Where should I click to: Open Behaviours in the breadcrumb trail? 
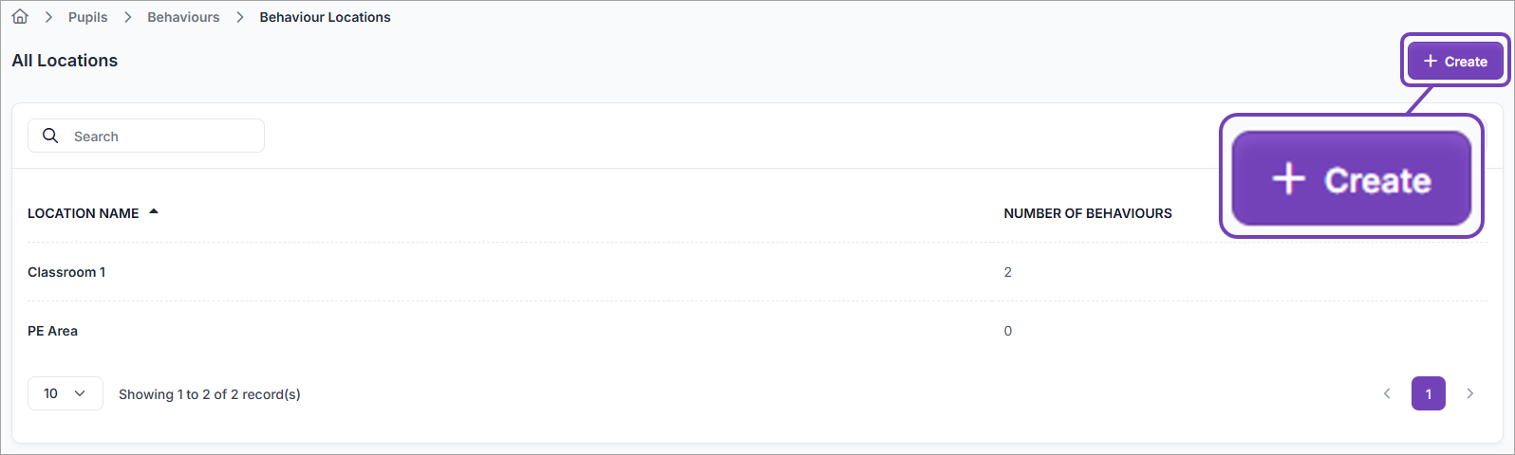[183, 17]
